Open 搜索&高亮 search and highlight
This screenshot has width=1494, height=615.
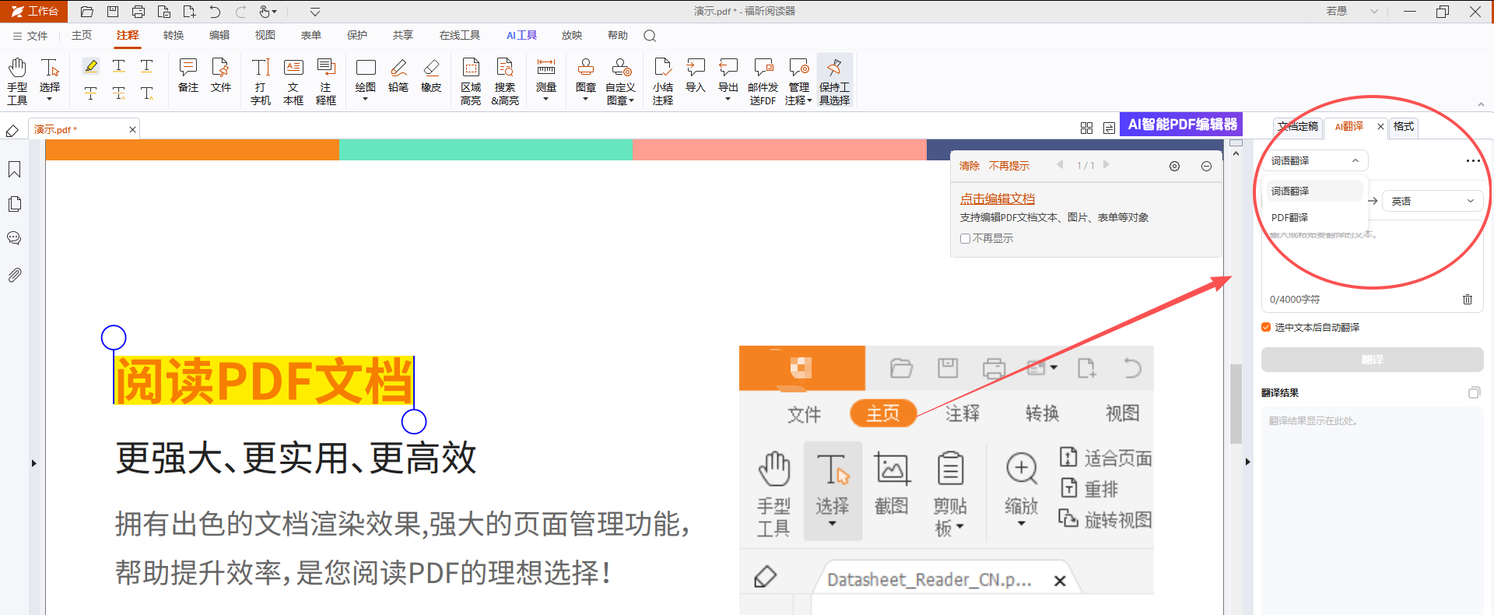point(505,80)
